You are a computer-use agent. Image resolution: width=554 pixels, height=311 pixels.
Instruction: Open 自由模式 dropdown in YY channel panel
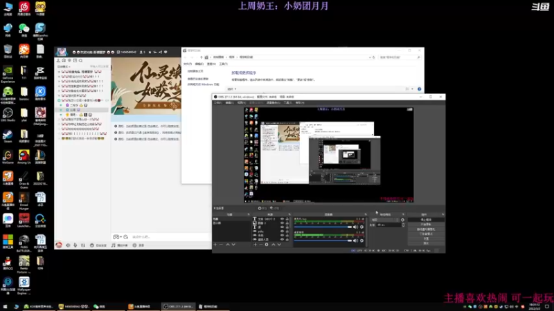(x=64, y=66)
